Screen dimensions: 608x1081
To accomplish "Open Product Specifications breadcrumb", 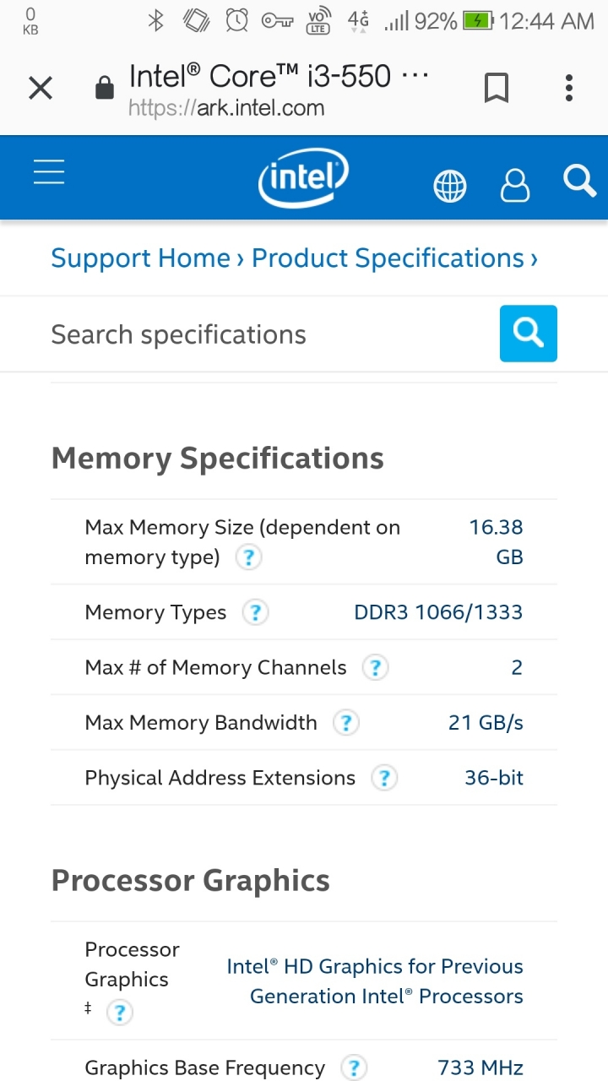I will point(388,258).
